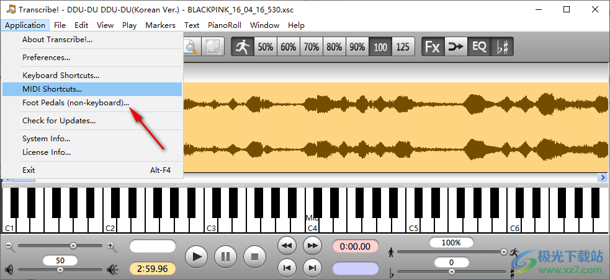Click the zoom to selection icon
Image resolution: width=610 pixels, height=280 pixels.
tap(213, 47)
